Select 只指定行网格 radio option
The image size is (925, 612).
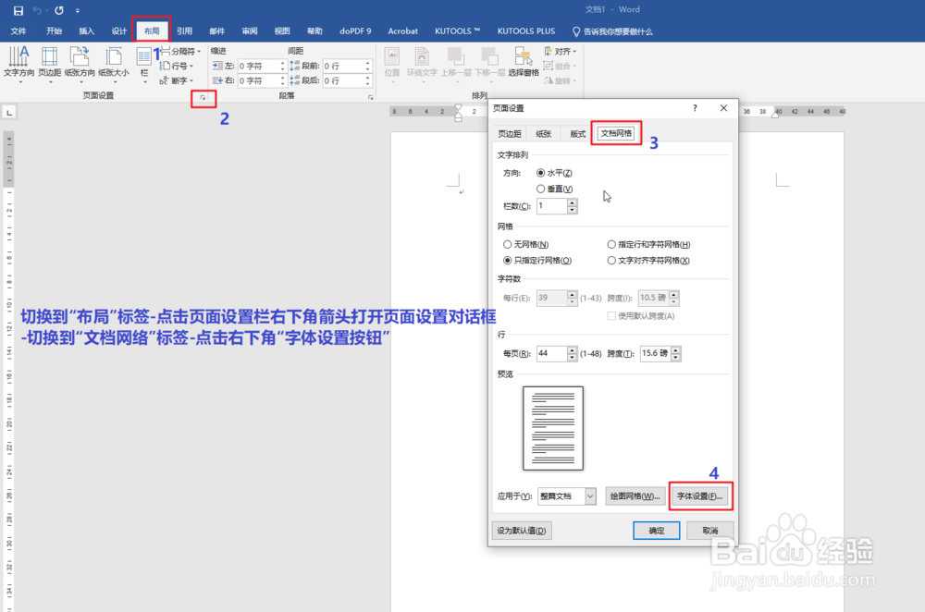[x=507, y=260]
